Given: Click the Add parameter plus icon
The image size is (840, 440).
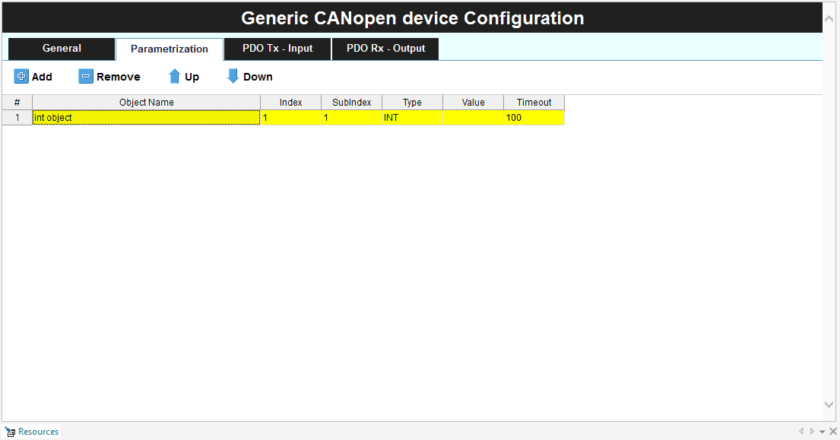Looking at the screenshot, I should [x=21, y=77].
